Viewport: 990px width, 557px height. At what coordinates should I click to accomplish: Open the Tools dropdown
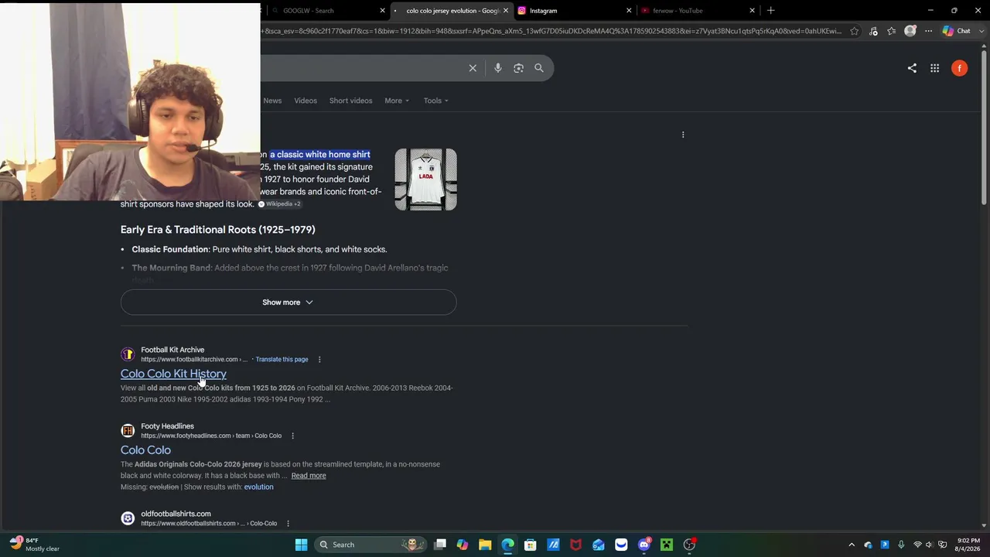point(435,101)
